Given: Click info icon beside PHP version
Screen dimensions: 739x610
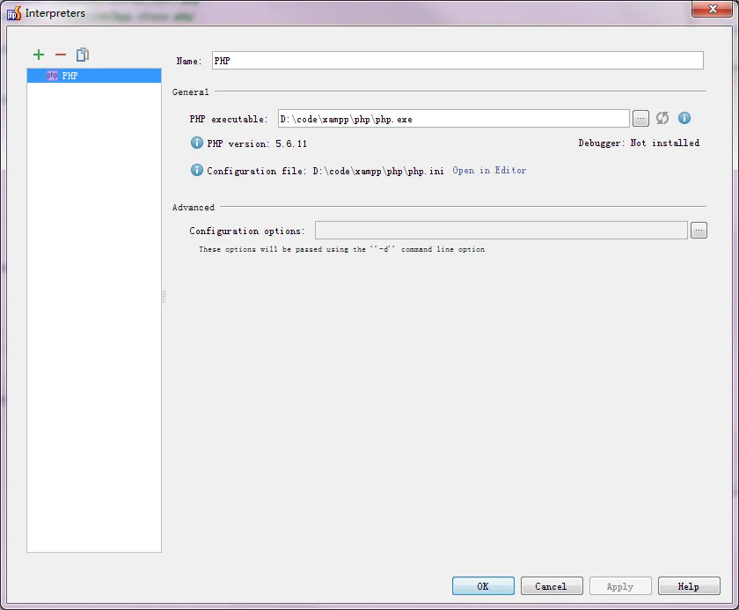Looking at the screenshot, I should pyautogui.click(x=196, y=143).
